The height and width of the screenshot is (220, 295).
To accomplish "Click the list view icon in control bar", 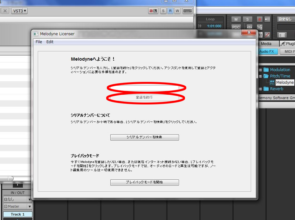I will pos(282,35).
